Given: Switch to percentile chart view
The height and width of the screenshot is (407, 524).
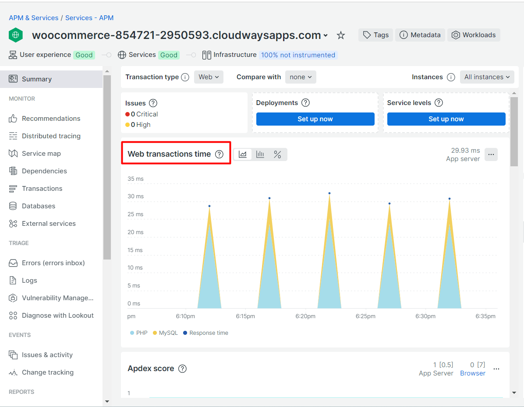Looking at the screenshot, I should pyautogui.click(x=277, y=154).
